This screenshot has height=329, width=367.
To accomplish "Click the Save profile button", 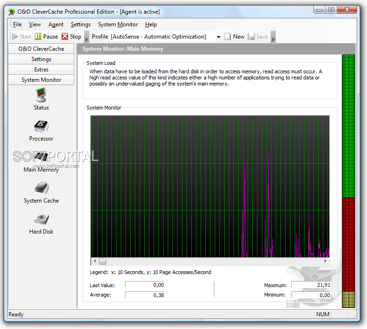I will pos(258,37).
